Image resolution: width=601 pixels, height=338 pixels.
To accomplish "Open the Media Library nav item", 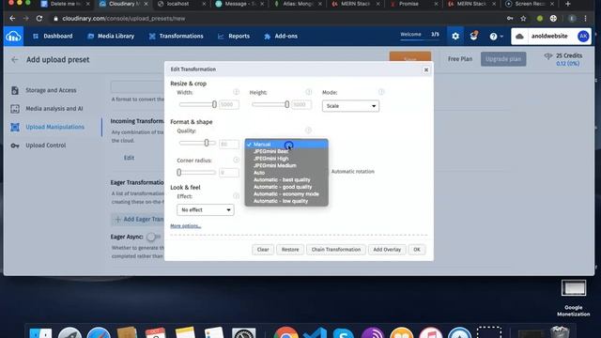I will pyautogui.click(x=111, y=36).
